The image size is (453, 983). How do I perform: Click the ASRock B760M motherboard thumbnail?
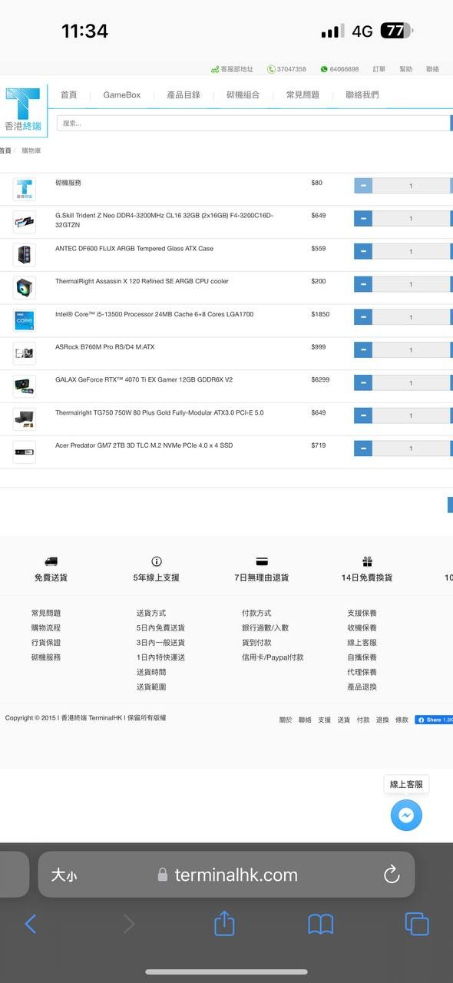point(24,353)
